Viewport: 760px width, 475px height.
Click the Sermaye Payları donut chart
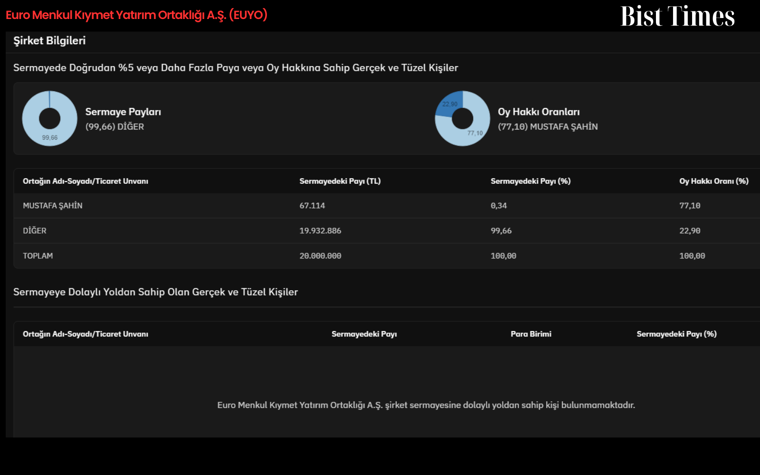(x=50, y=118)
